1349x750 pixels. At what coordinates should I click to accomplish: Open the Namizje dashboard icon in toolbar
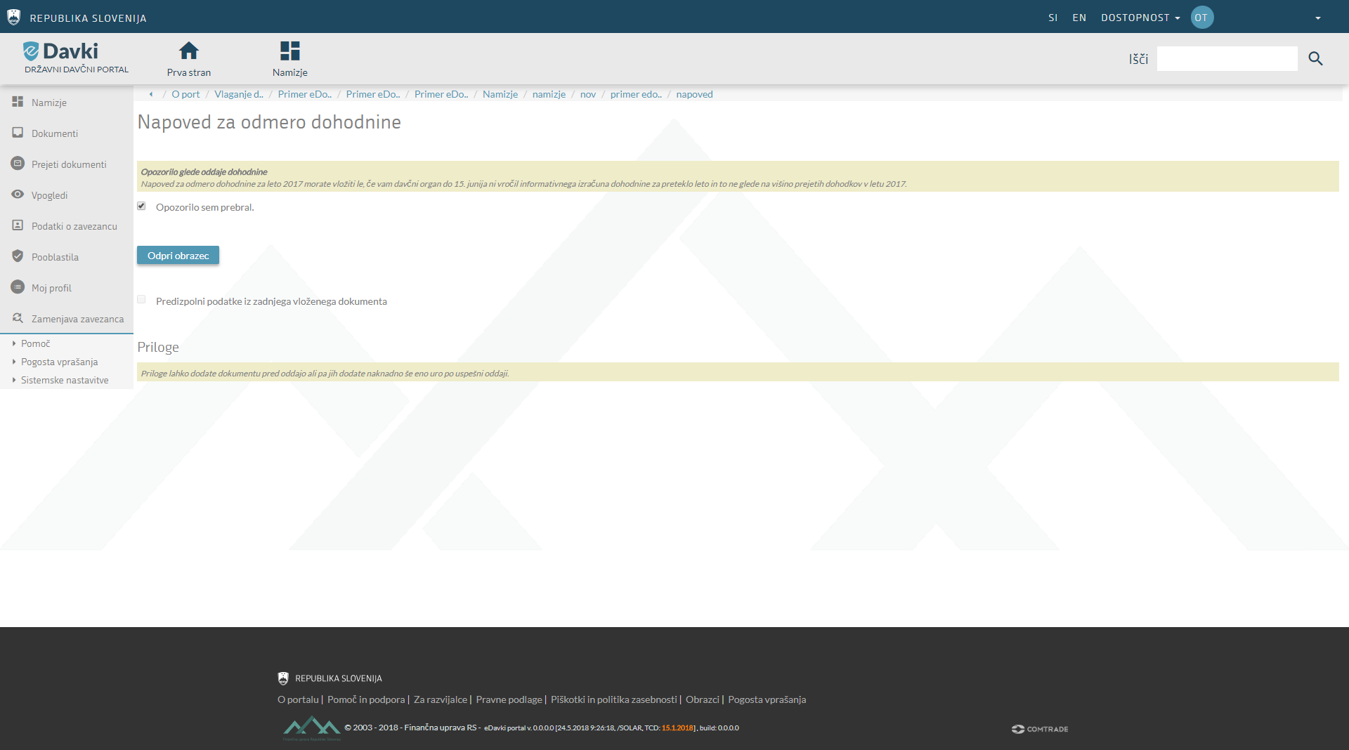(x=289, y=51)
